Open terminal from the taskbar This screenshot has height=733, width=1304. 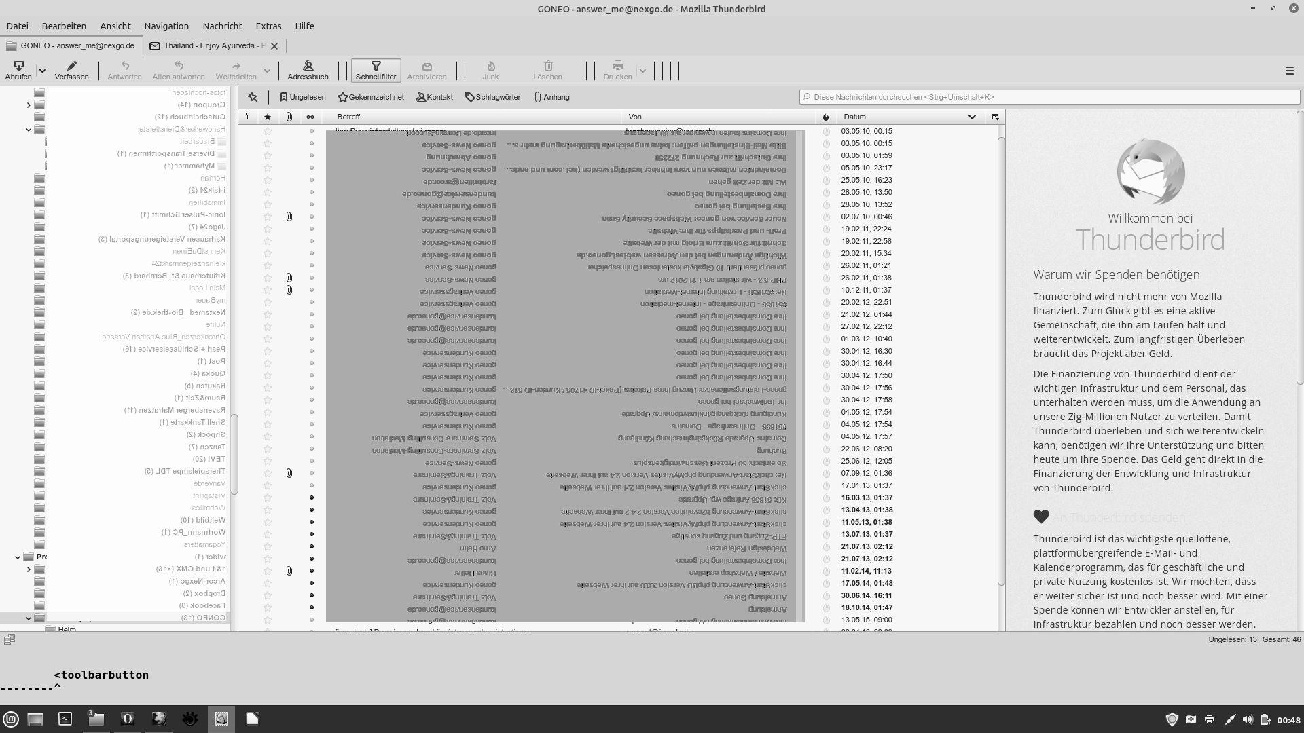65,719
